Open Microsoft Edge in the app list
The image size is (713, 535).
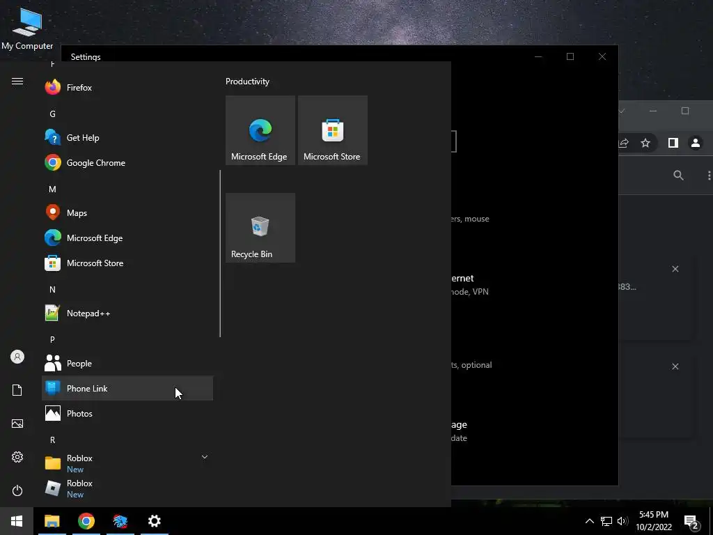(x=127, y=238)
